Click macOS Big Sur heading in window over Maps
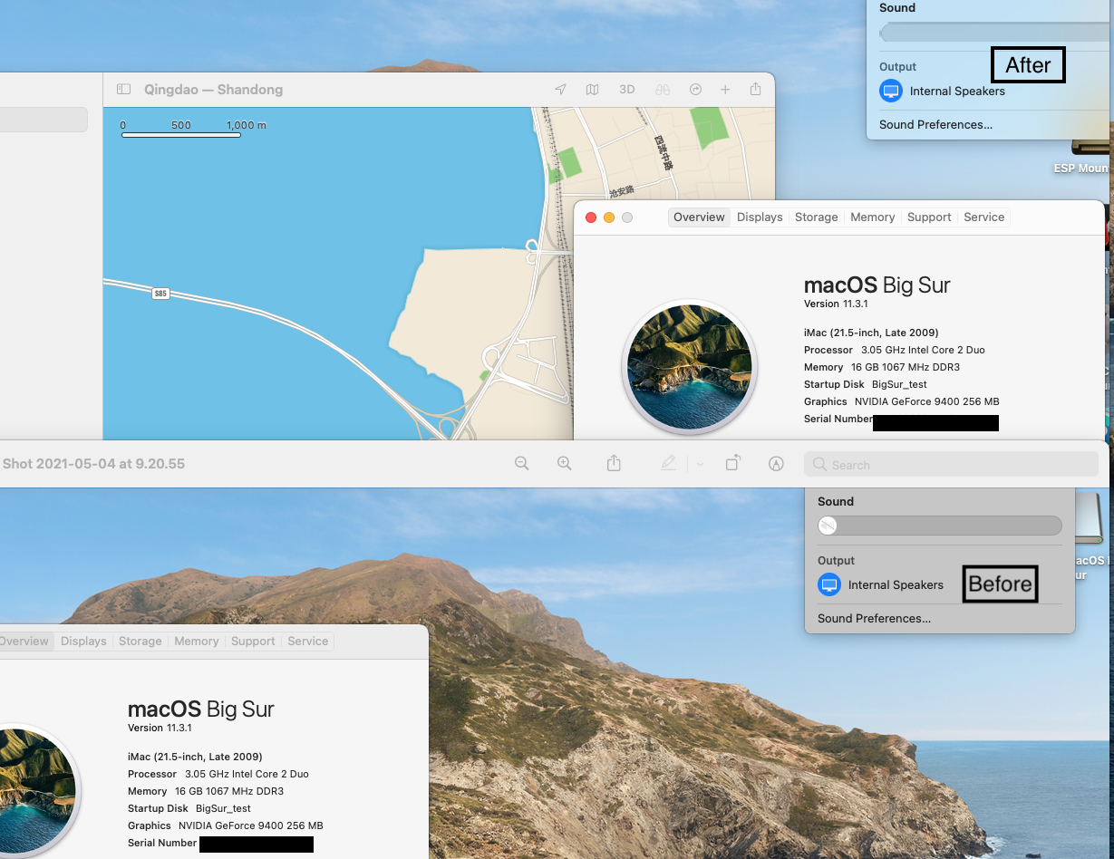The image size is (1114, 859). point(877,285)
